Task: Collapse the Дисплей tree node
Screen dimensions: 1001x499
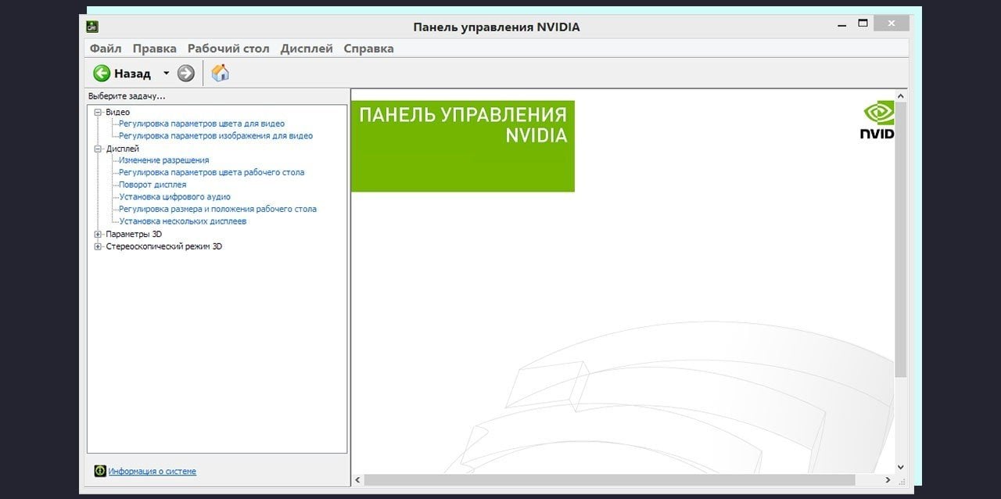Action: coord(99,149)
